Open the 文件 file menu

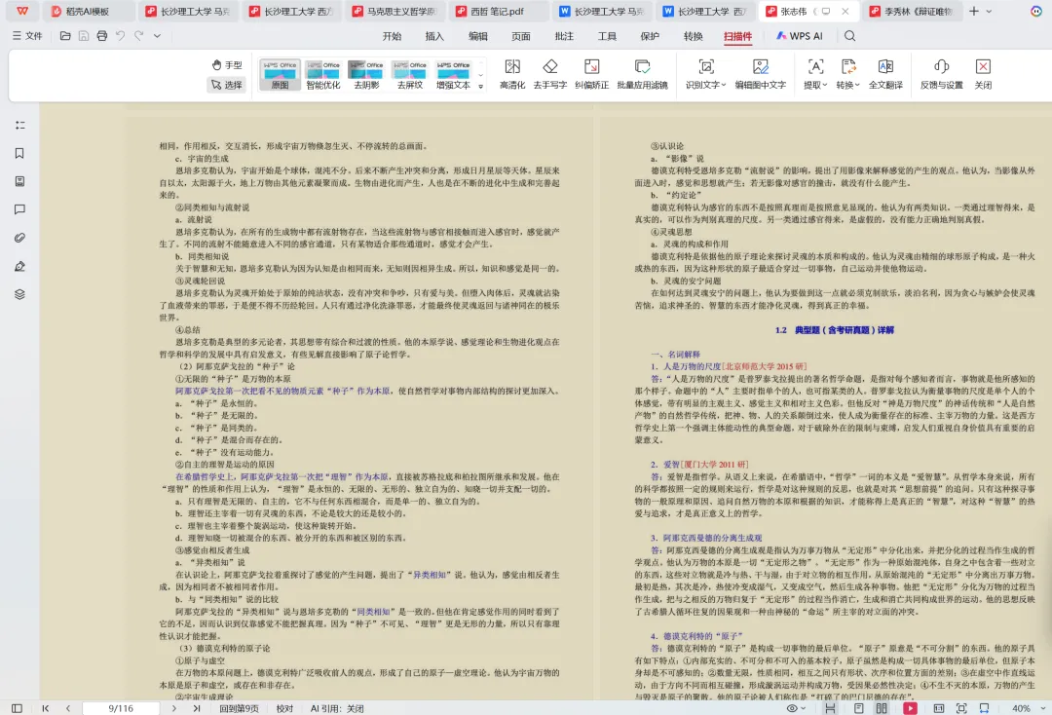(27, 36)
